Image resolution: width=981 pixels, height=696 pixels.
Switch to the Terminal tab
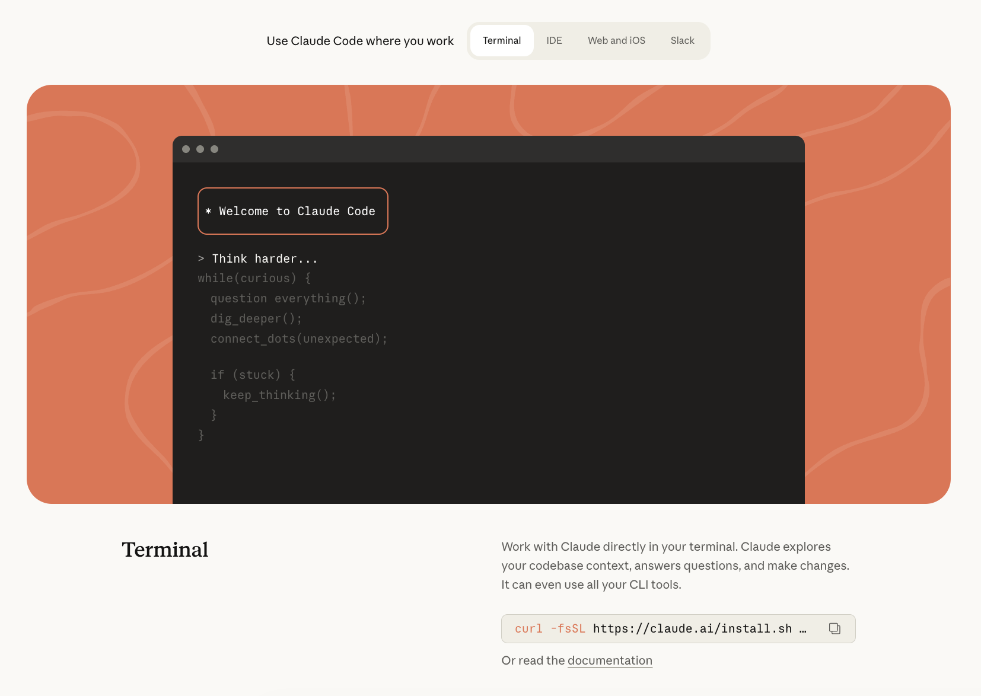501,41
